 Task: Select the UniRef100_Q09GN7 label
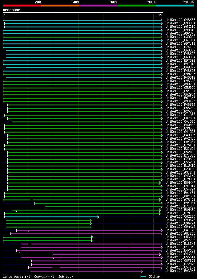(x=180, y=68)
